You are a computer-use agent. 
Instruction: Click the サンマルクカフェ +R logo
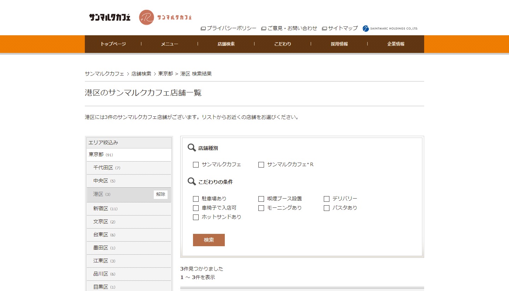(x=165, y=17)
